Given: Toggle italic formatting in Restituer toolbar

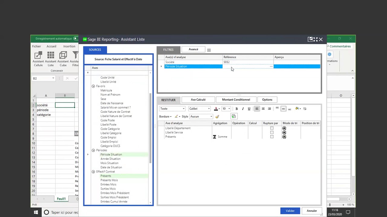Looking at the screenshot, I should point(243,109).
